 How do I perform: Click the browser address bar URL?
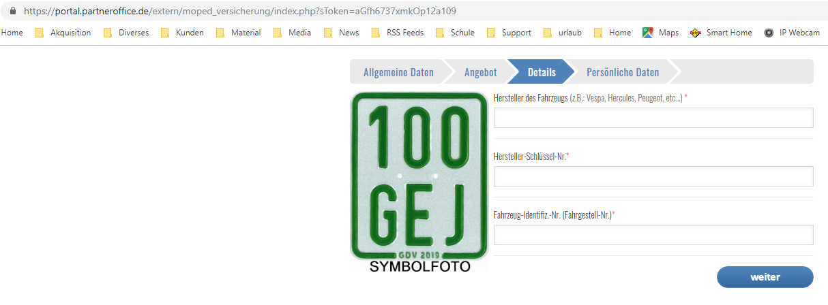click(x=240, y=11)
